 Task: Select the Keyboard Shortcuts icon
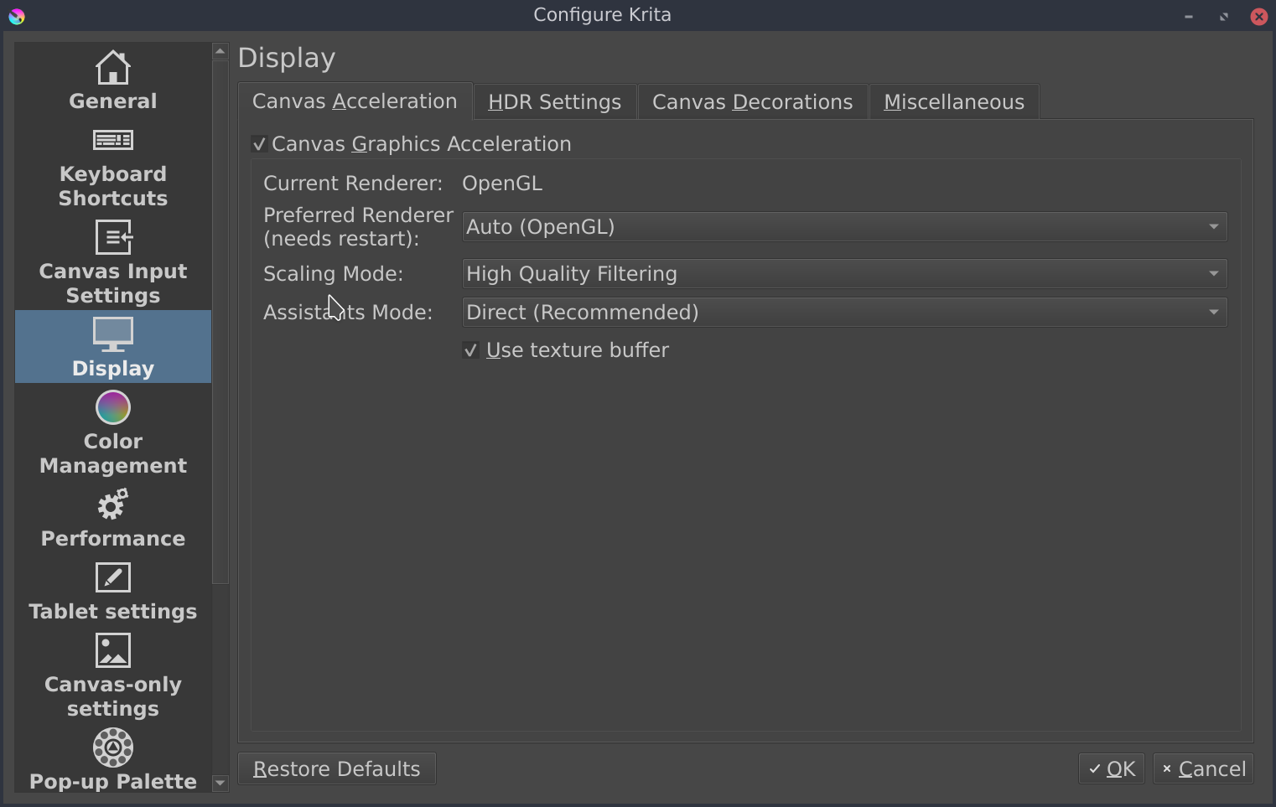pos(113,140)
